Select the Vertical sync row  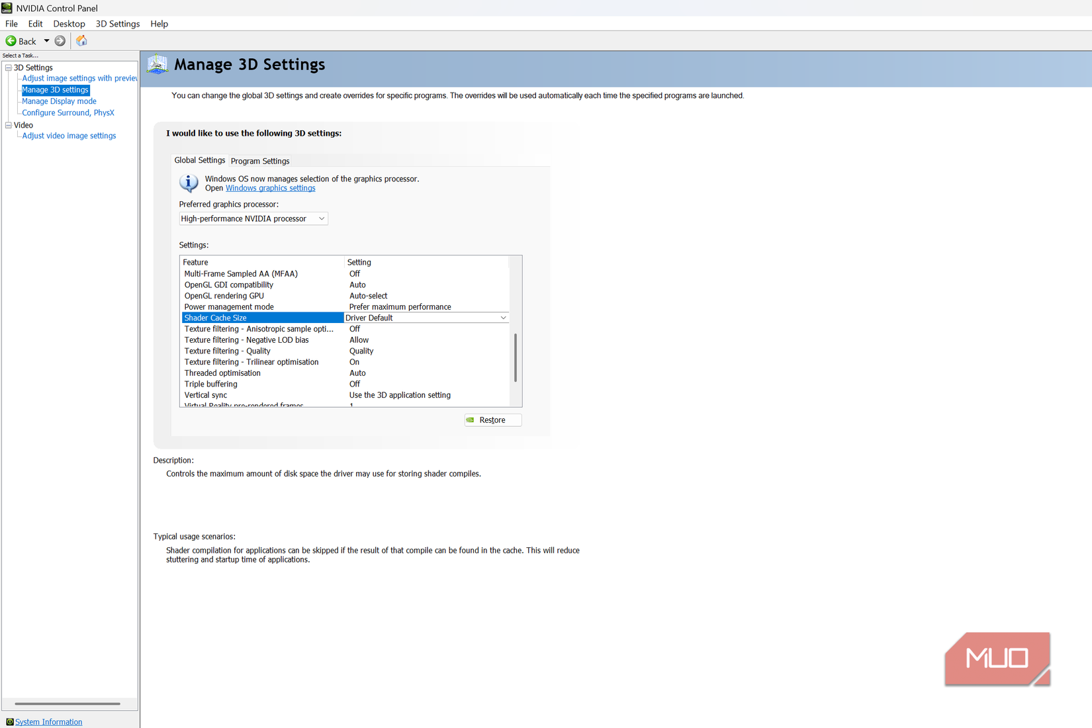click(345, 395)
